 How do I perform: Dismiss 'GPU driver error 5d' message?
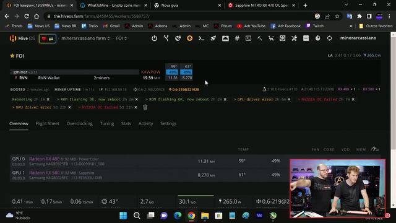pos(69,107)
